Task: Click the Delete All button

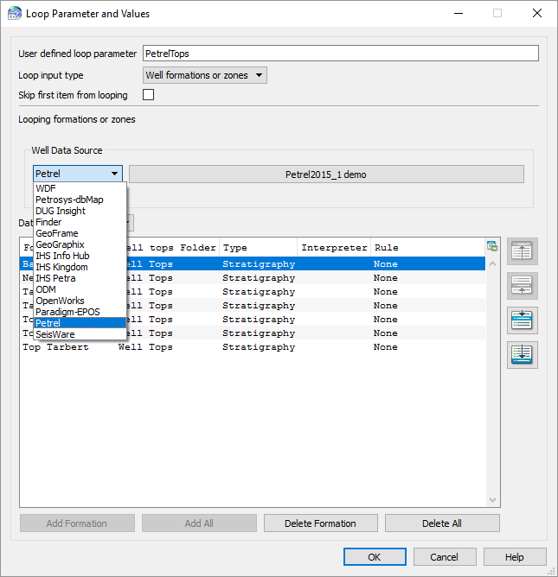Action: point(442,523)
